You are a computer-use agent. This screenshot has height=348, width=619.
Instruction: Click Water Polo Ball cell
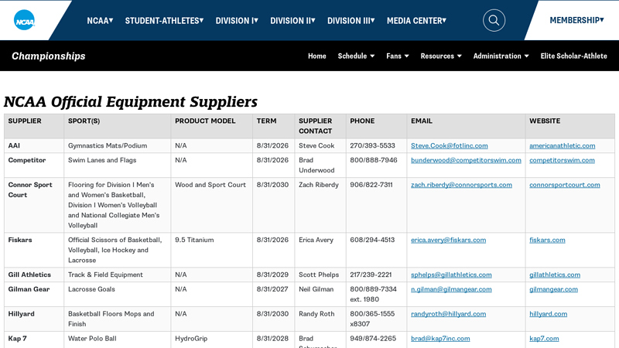[118, 339]
